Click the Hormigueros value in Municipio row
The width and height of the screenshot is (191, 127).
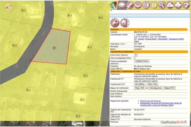pyautogui.click(x=139, y=46)
